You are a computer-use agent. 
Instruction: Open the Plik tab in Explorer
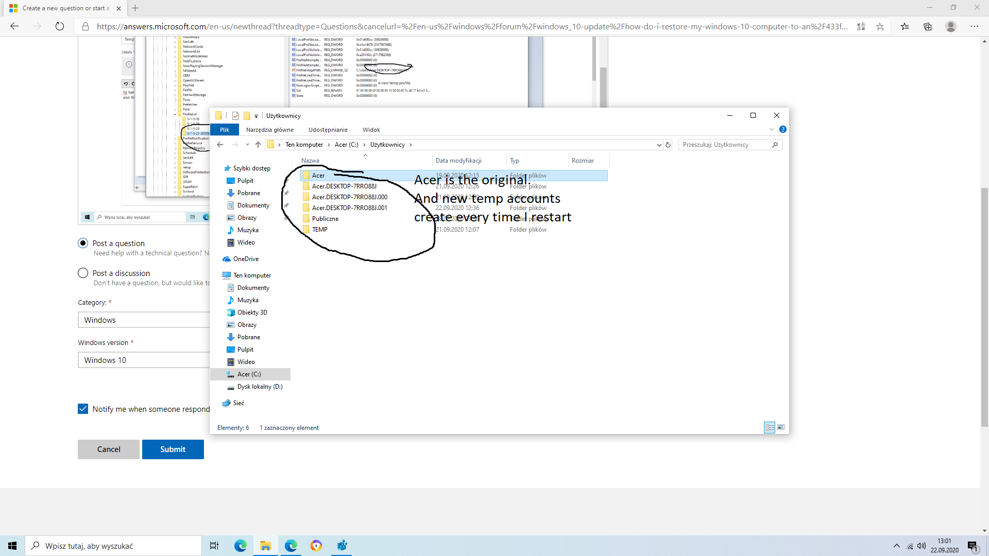(x=225, y=130)
